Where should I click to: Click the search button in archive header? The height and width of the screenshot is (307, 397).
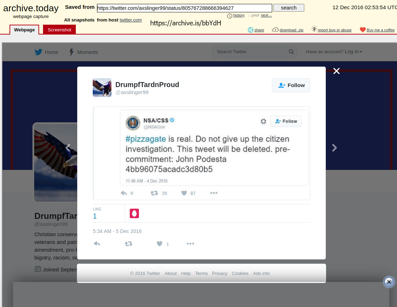click(289, 8)
